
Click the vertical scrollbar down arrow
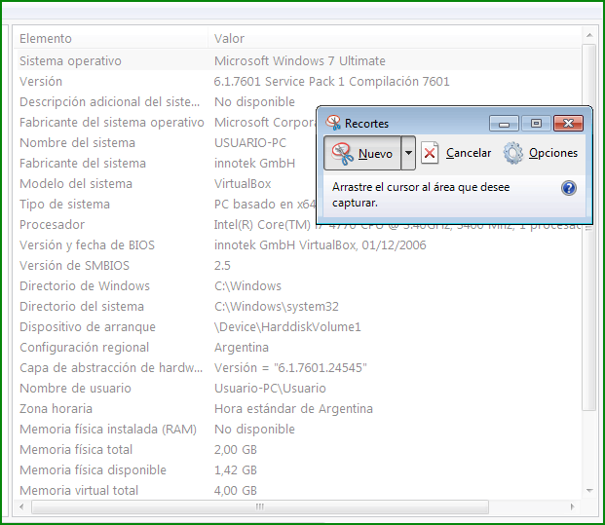[x=589, y=491]
